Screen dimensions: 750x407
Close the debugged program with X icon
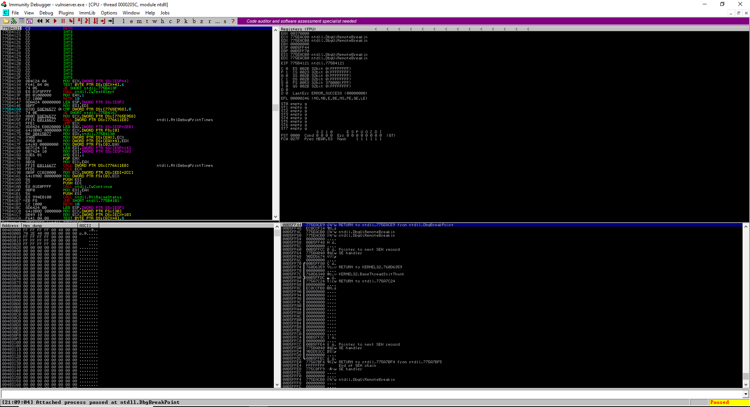pos(47,21)
